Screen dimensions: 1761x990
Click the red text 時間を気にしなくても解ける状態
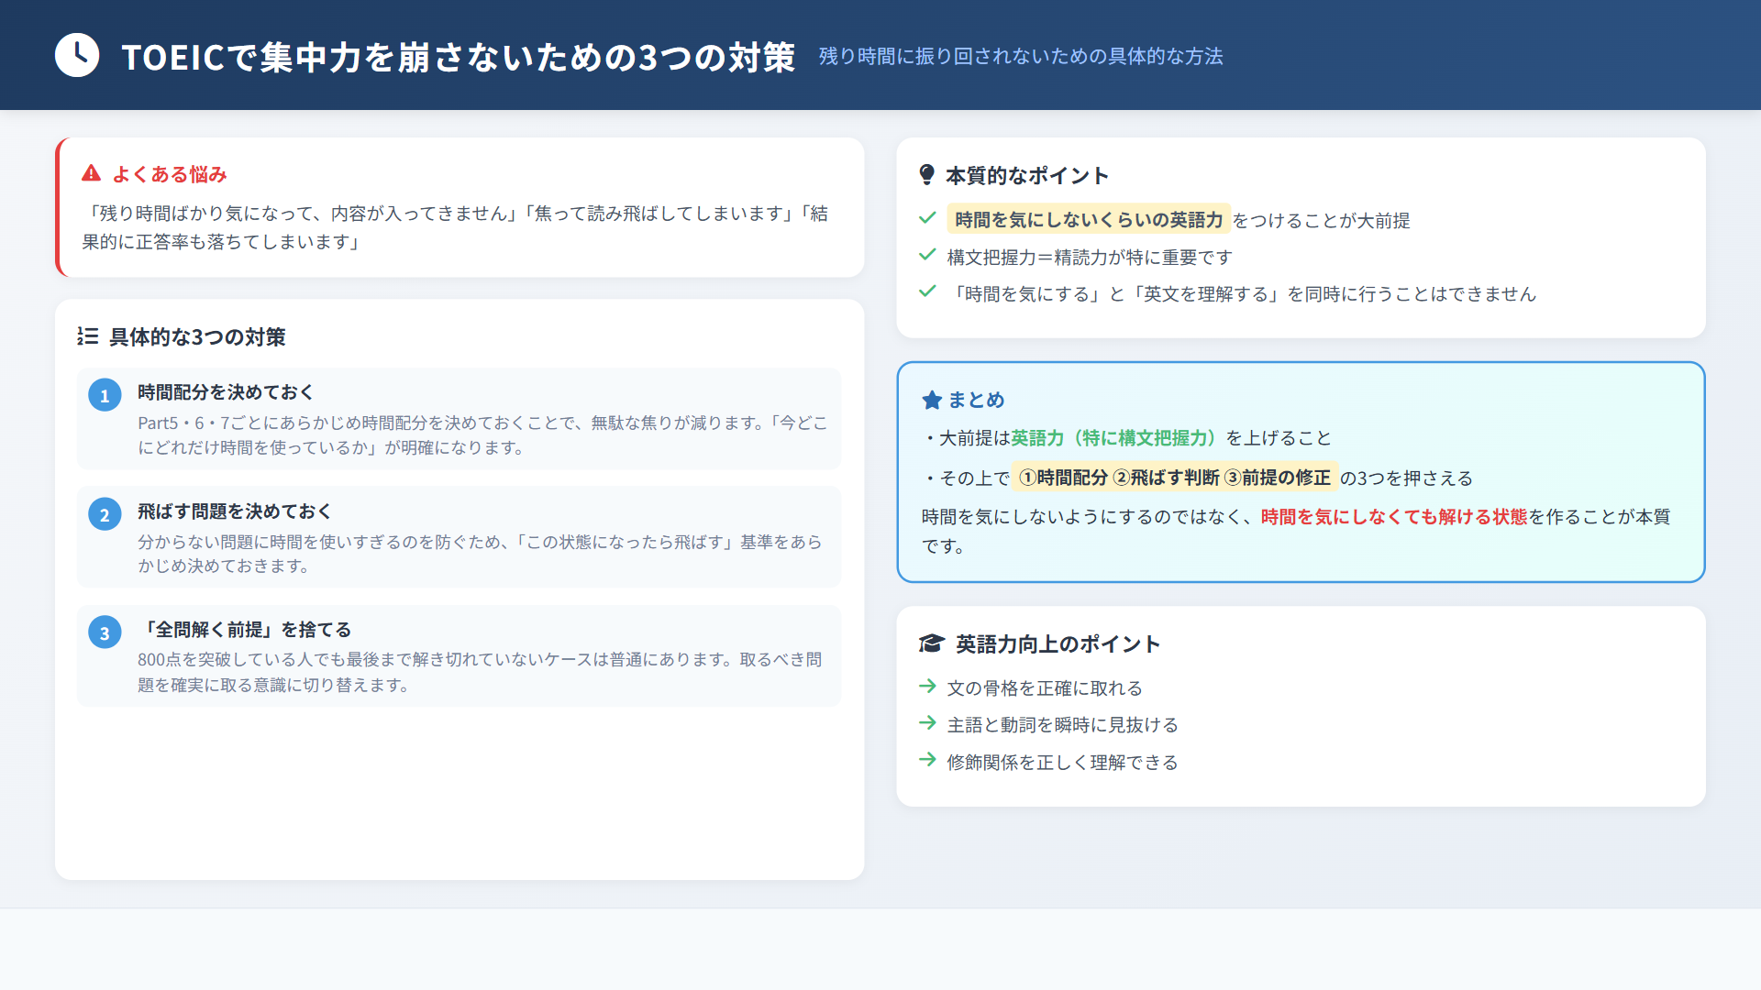point(1393,517)
